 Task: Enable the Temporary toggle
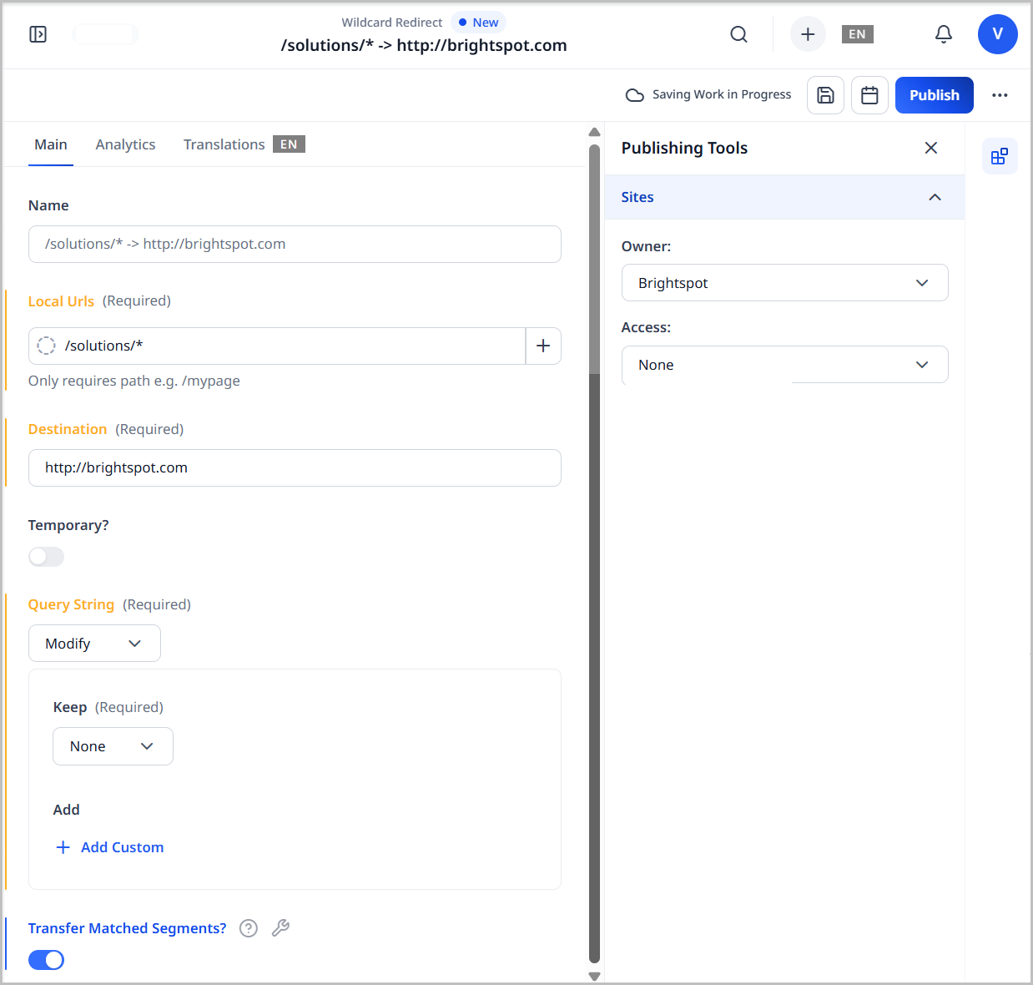pyautogui.click(x=46, y=556)
